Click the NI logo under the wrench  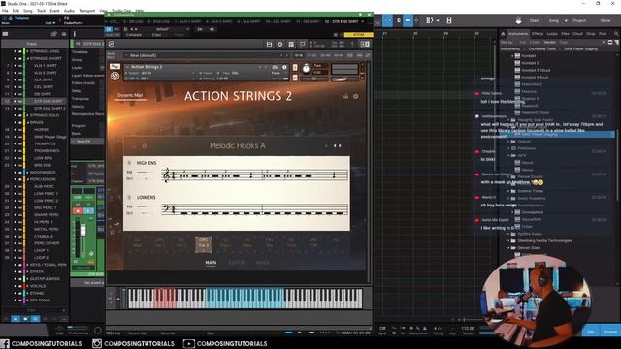tap(114, 76)
